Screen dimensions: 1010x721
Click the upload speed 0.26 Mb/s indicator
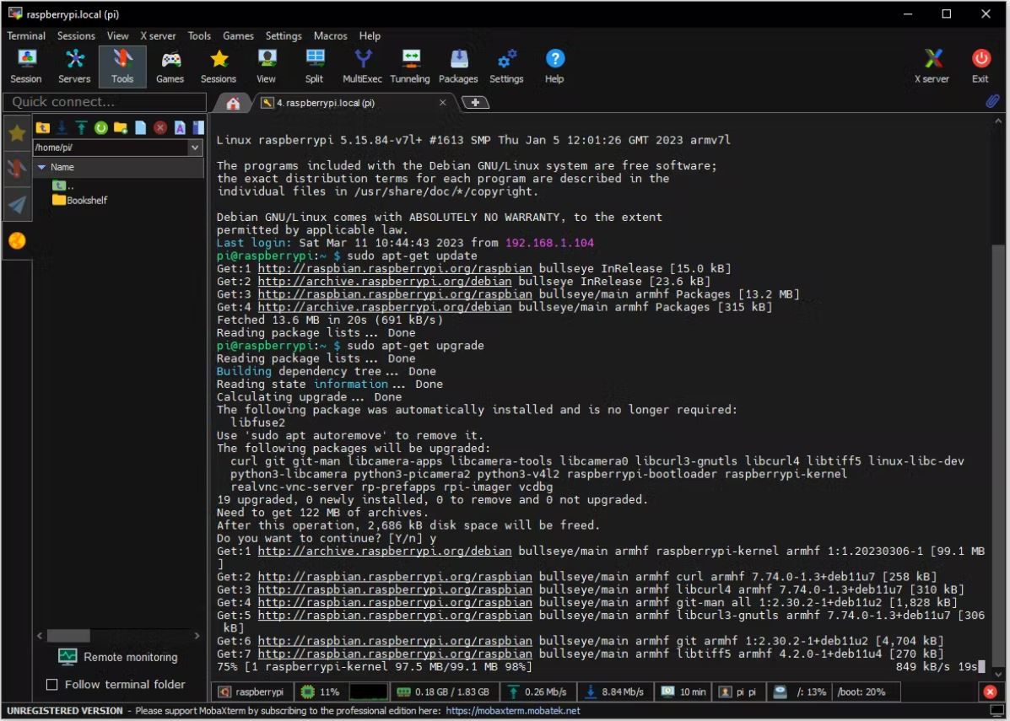(x=537, y=692)
